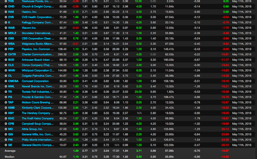
Task: Open Tootsie Roll Industries company link
Action: click(38, 92)
